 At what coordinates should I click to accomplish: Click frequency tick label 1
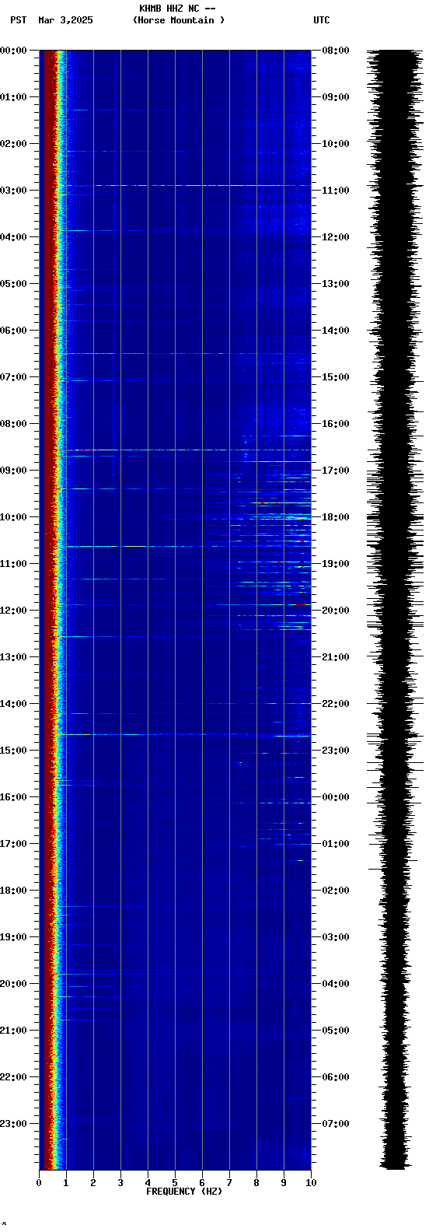click(66, 1183)
